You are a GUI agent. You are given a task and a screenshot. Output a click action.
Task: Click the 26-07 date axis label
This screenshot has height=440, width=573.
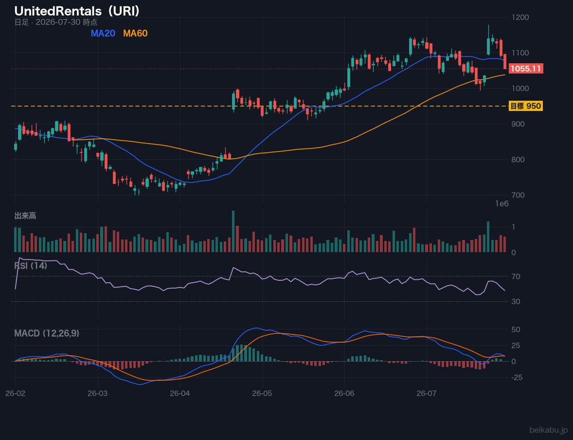(x=427, y=394)
